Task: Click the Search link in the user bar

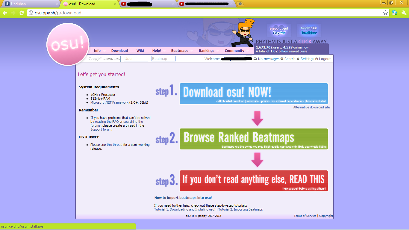Action: 288,59
